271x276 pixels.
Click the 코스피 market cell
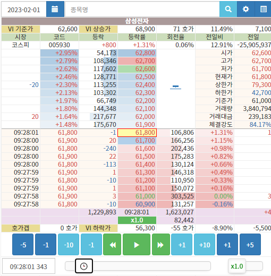pyautogui.click(x=21, y=45)
